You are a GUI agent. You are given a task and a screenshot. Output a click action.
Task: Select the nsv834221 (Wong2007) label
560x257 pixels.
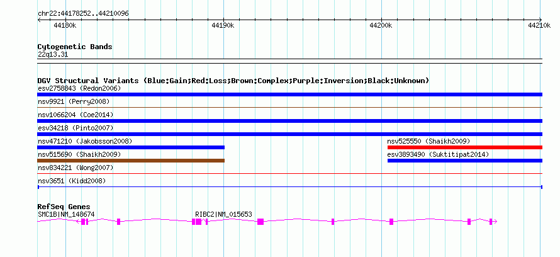coord(76,168)
